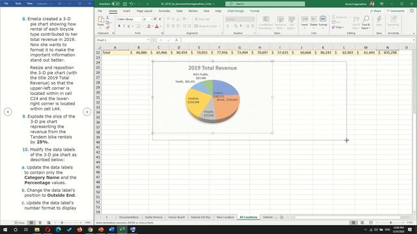Open the Delete cells button
Image resolution: width=417 pixels, height=234 pixels.
pyautogui.click(x=314, y=21)
